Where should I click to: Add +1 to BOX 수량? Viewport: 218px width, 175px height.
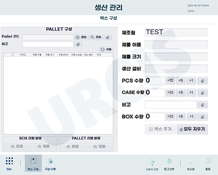point(192,117)
